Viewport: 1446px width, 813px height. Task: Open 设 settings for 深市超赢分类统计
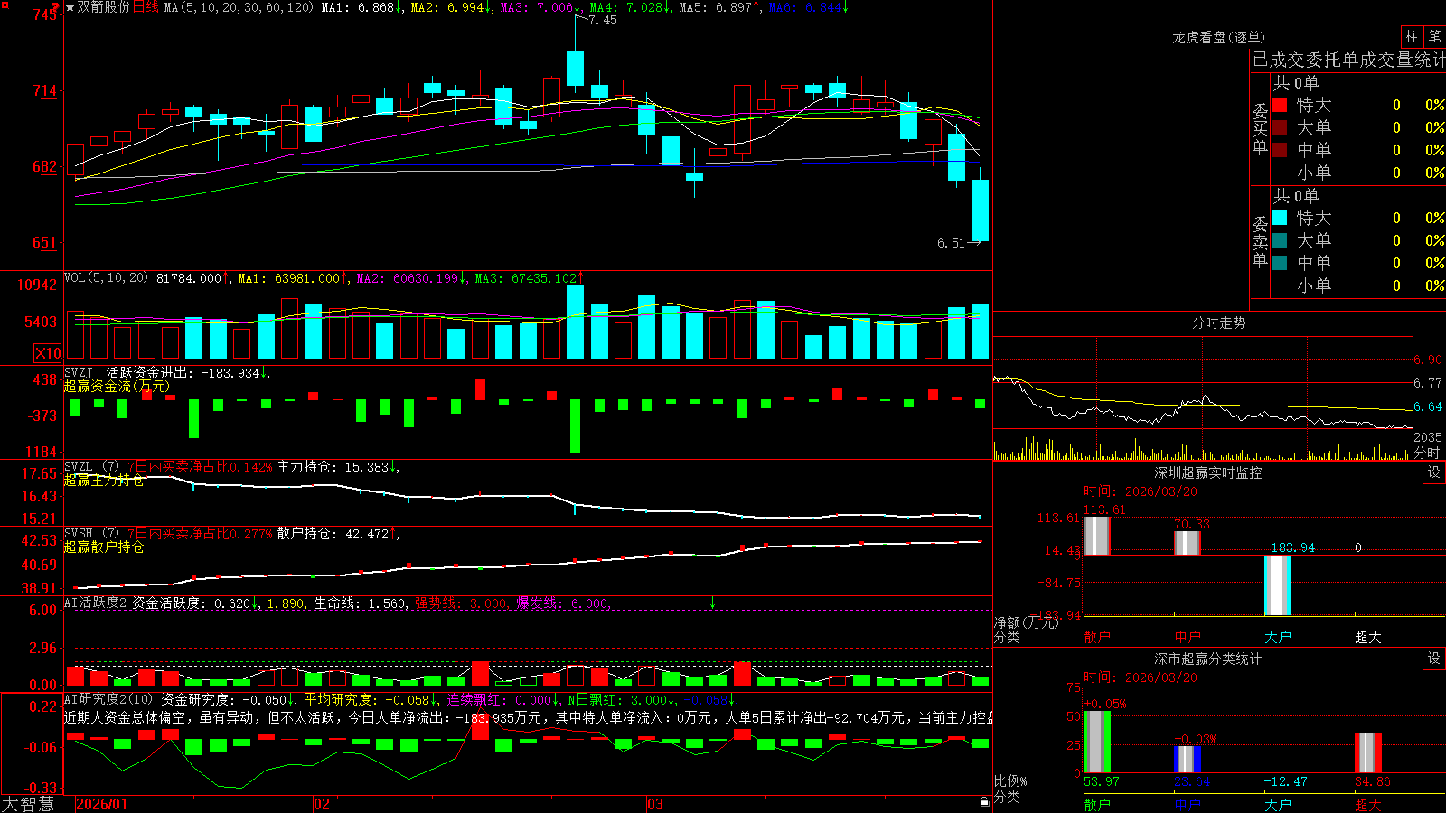1434,659
